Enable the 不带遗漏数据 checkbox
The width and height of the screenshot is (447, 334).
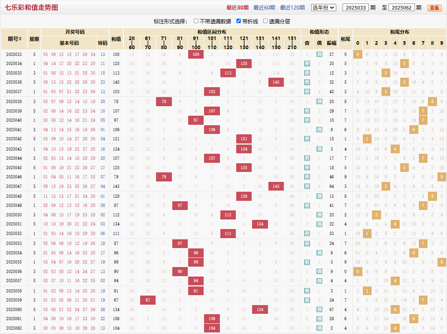196,21
